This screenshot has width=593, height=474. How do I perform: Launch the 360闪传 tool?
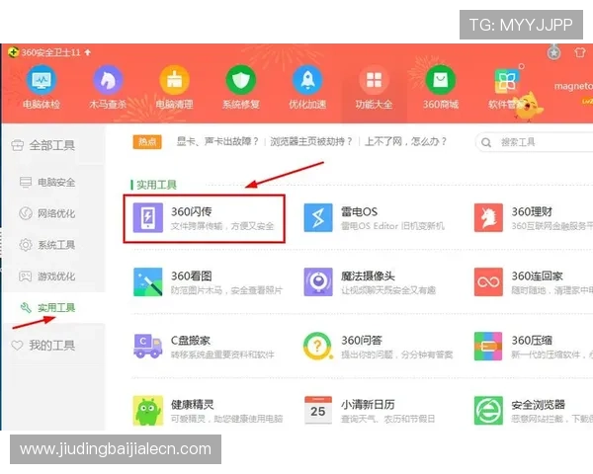(x=204, y=218)
